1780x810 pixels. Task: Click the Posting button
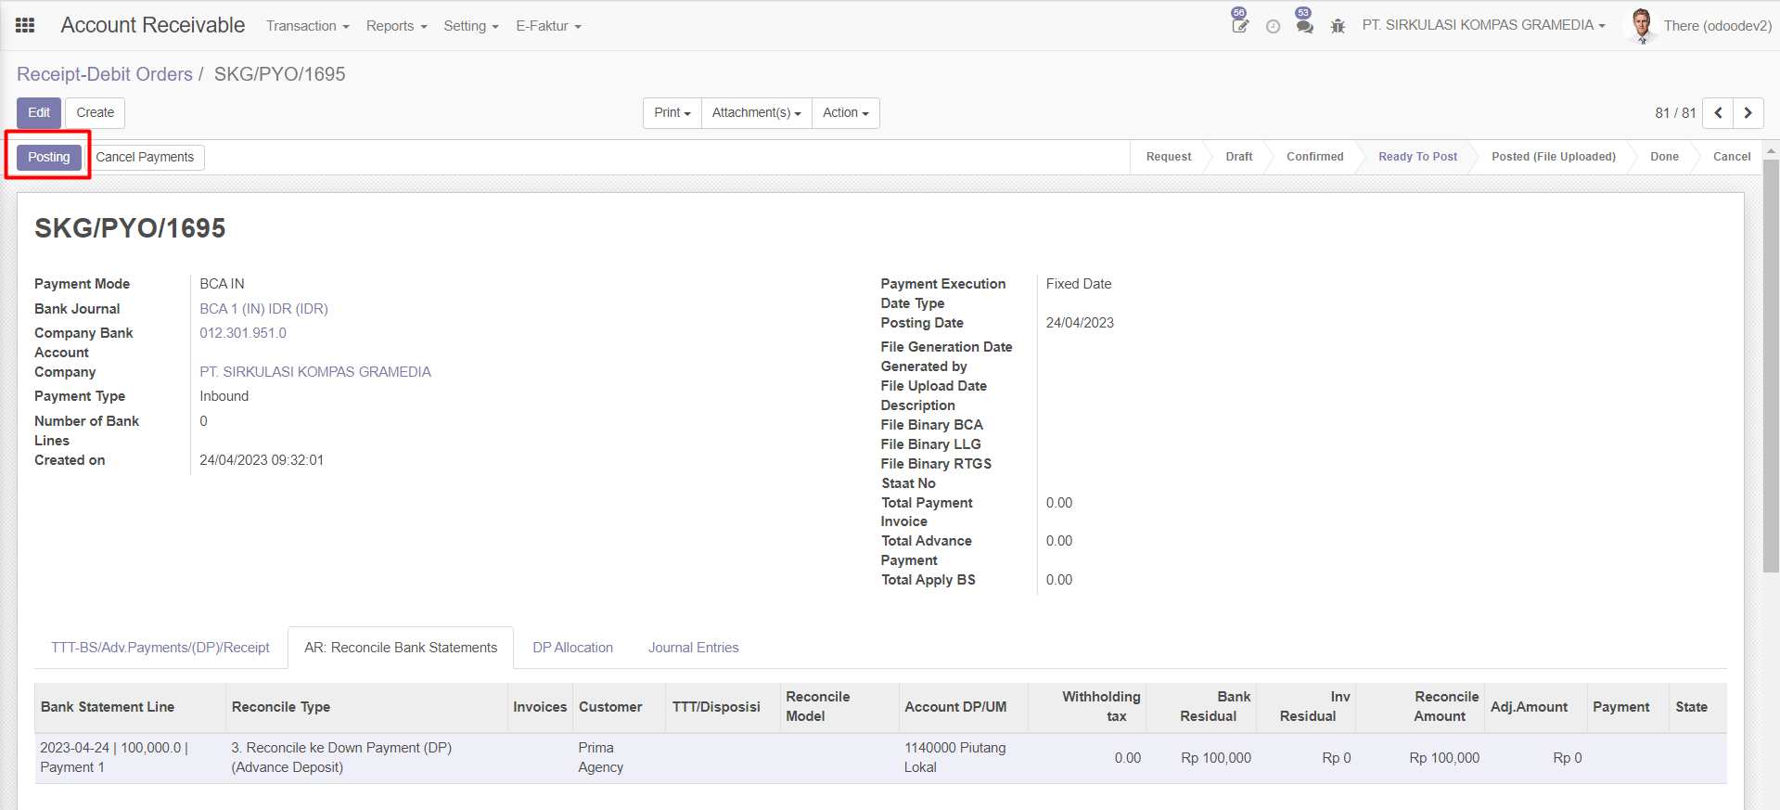(49, 157)
